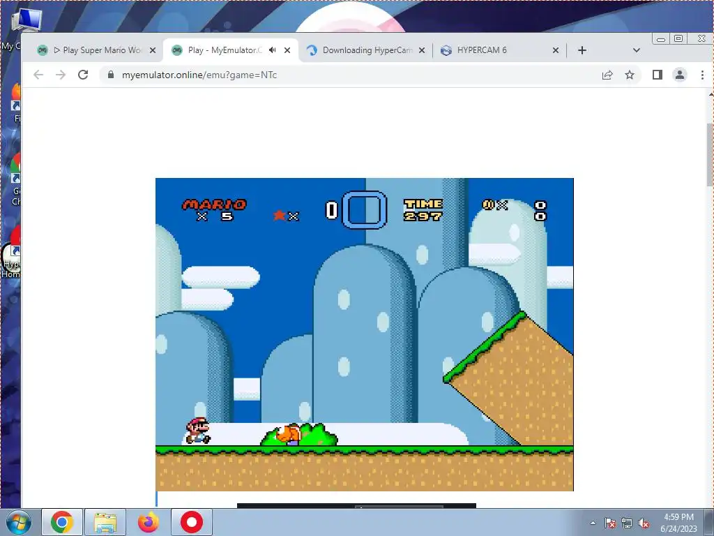This screenshot has height=536, width=714.
Task: Click the muted volume tray icon
Action: 644,523
